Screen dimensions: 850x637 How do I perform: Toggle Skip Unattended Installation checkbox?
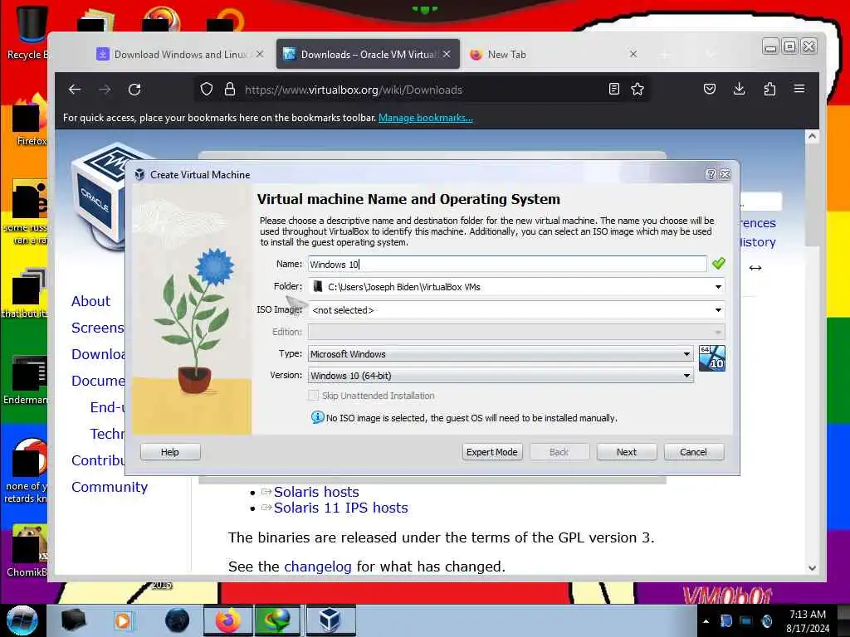[x=313, y=396]
